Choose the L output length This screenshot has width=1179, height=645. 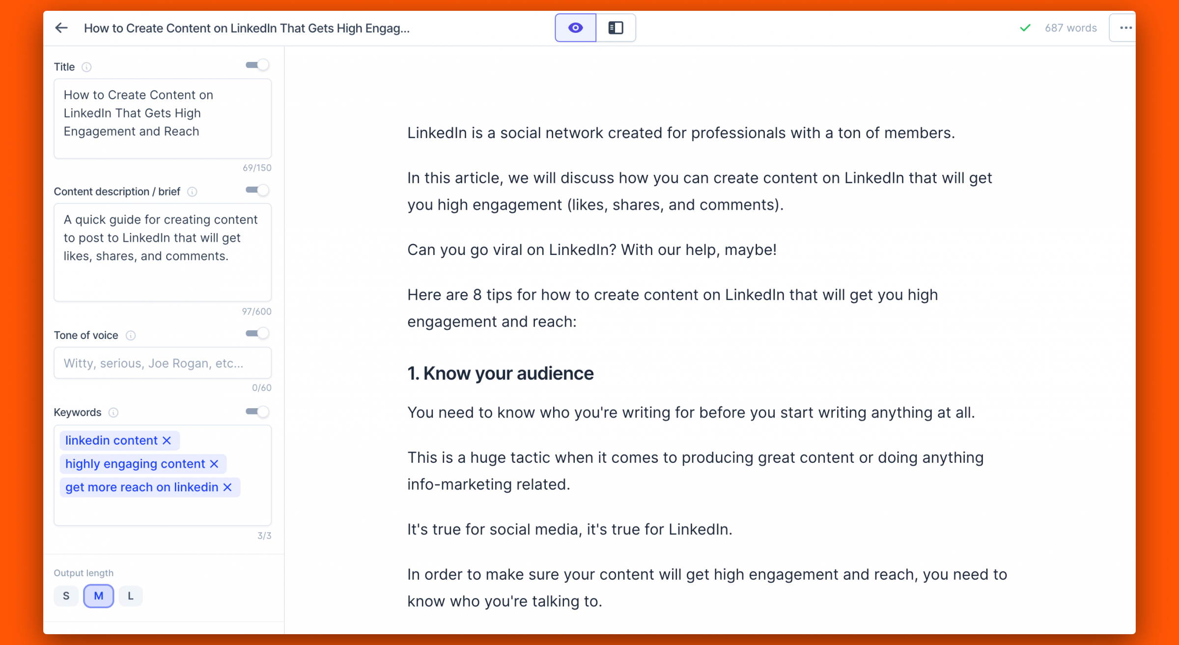tap(131, 596)
